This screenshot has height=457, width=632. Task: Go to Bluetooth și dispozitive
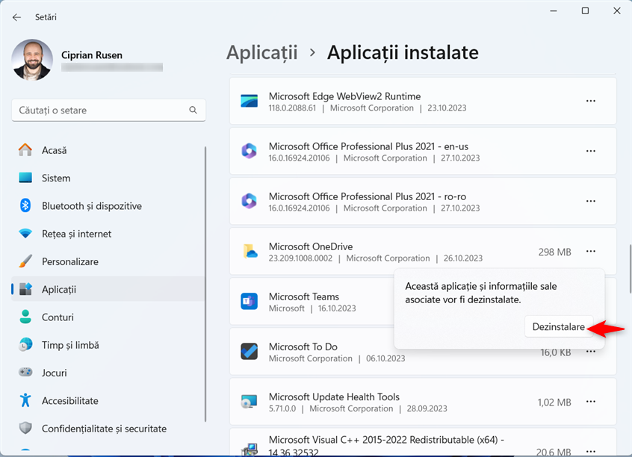[x=108, y=206]
